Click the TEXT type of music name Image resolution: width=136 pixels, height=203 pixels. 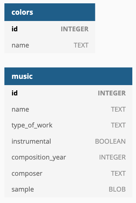click(x=118, y=109)
